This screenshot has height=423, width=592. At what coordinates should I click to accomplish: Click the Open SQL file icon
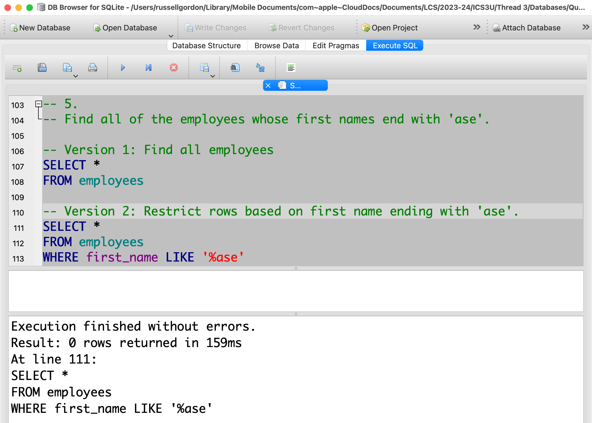[x=42, y=68]
